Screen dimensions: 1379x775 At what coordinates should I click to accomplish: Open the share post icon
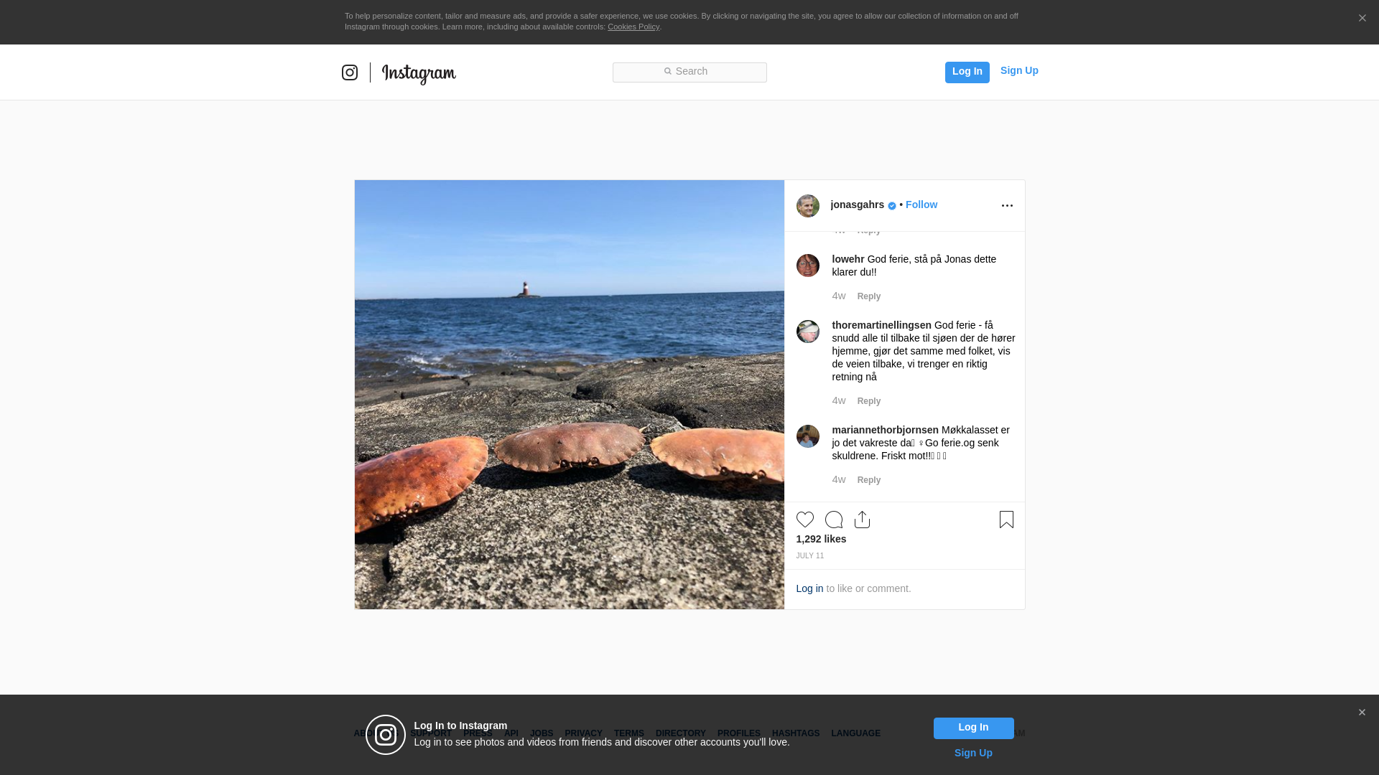click(863, 520)
